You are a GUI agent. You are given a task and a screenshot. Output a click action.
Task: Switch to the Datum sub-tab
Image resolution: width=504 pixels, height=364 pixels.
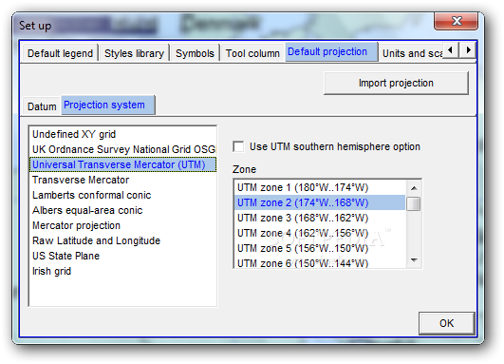[42, 106]
